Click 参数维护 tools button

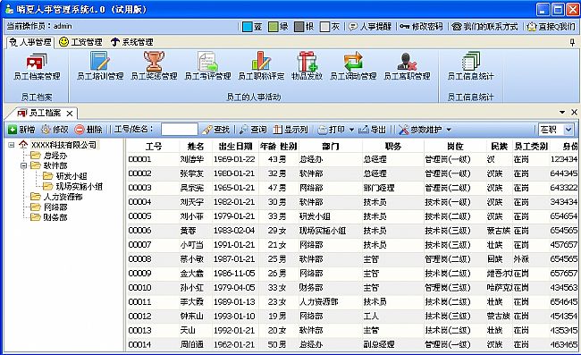[421, 130]
